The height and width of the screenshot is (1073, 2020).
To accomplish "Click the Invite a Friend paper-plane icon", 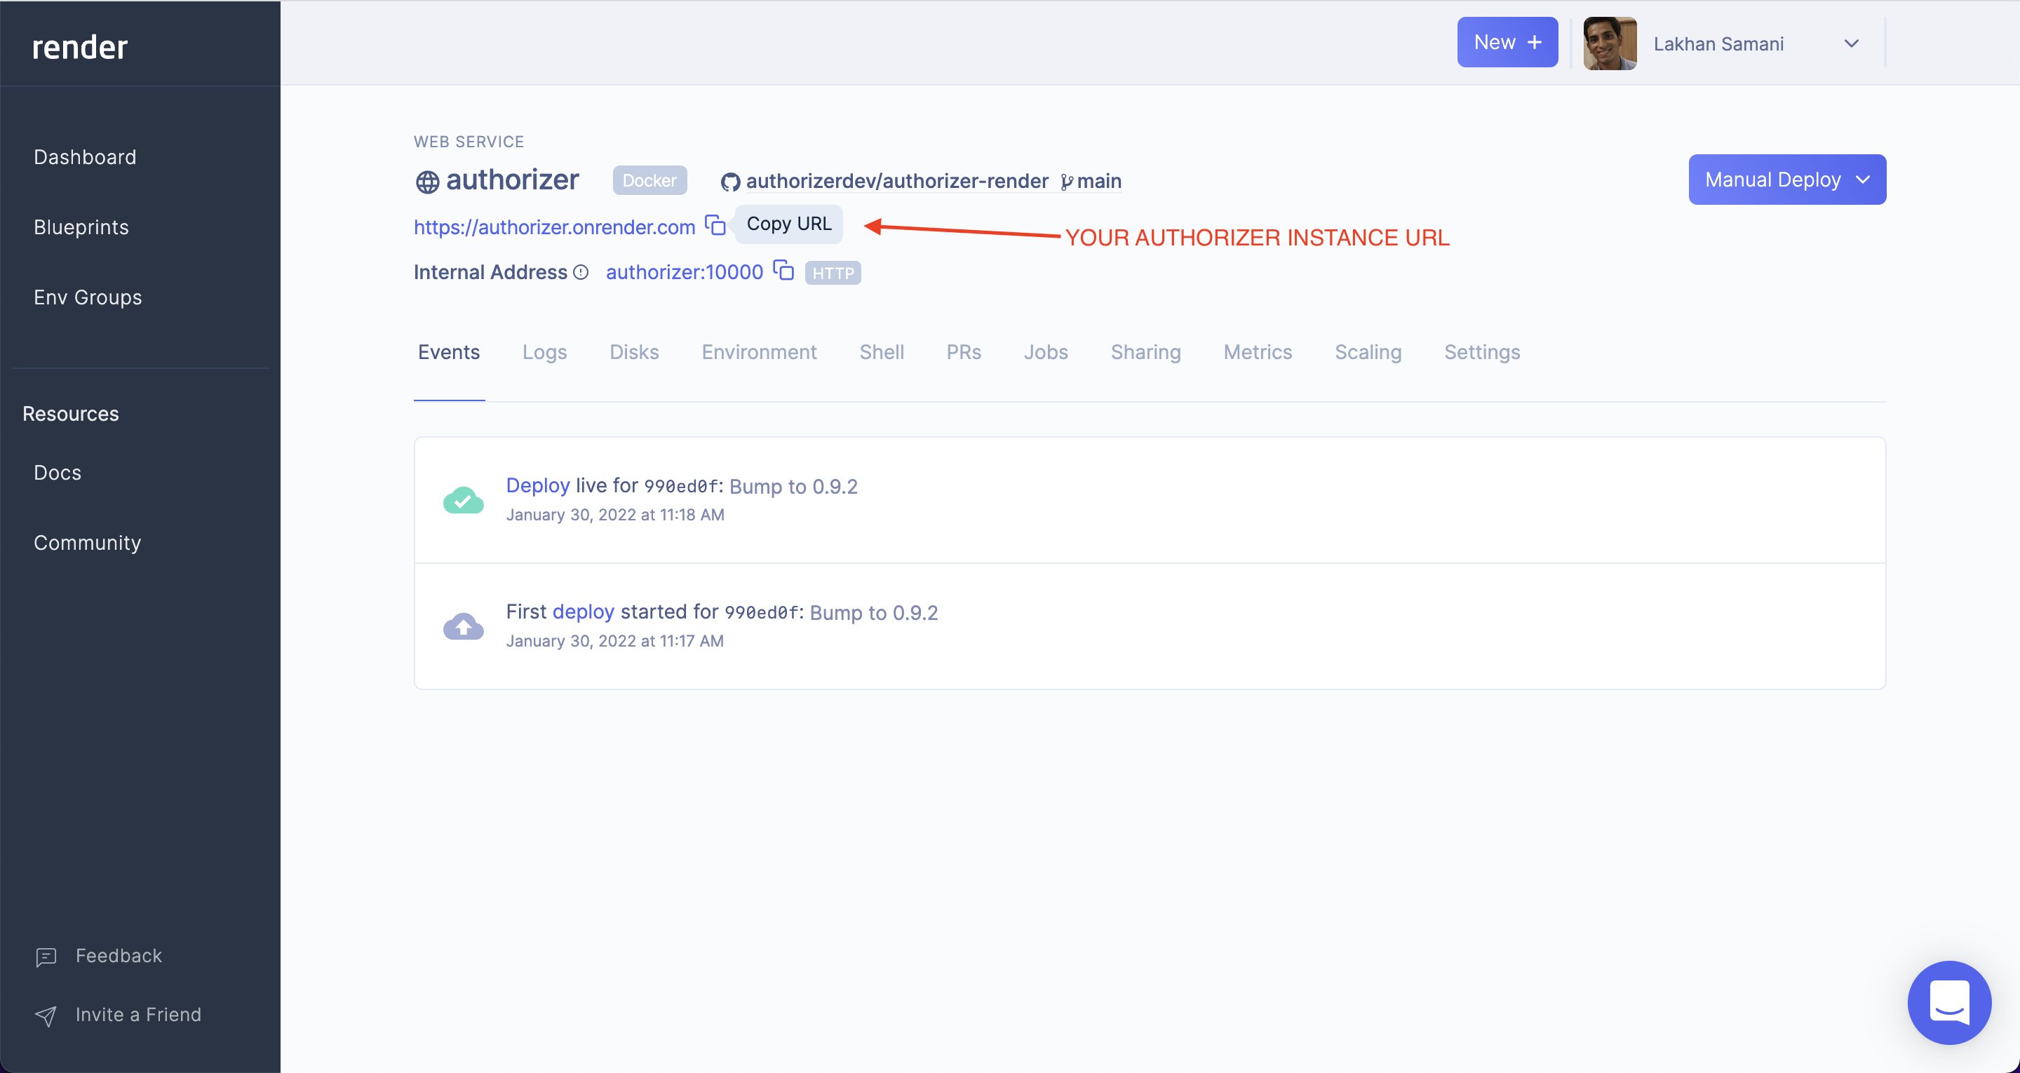I will (x=46, y=1015).
